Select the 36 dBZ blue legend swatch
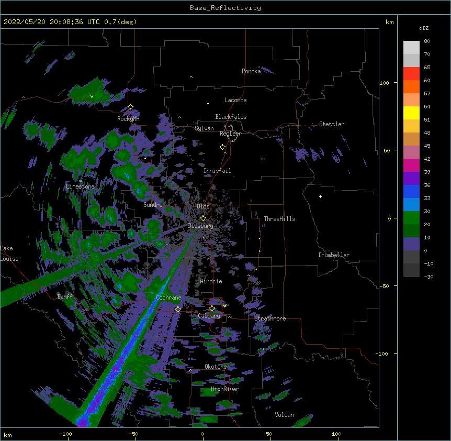Screen dimensions: 451x441 [x=411, y=191]
